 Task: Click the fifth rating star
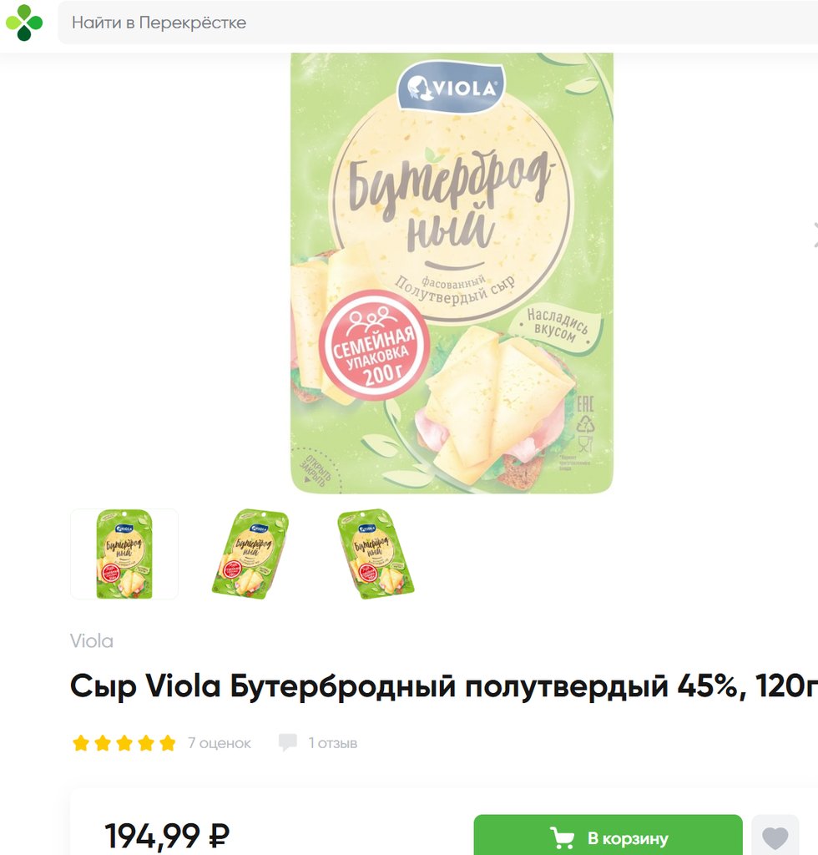tap(168, 742)
